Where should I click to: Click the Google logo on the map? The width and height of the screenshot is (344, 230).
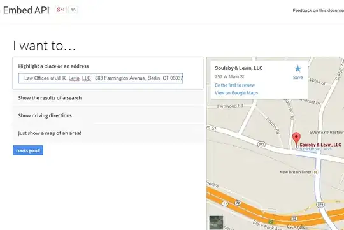(296, 226)
